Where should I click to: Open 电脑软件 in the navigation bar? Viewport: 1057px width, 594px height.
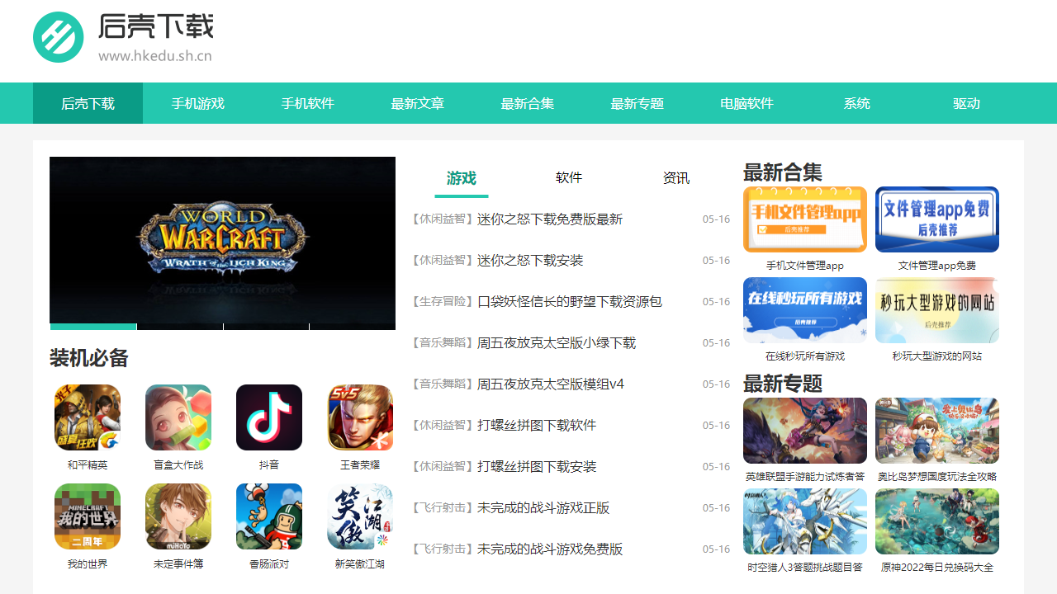tap(747, 103)
